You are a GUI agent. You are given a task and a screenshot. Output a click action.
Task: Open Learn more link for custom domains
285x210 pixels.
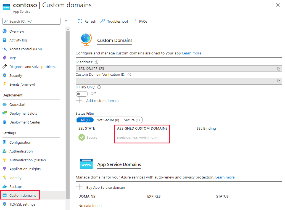(192, 53)
